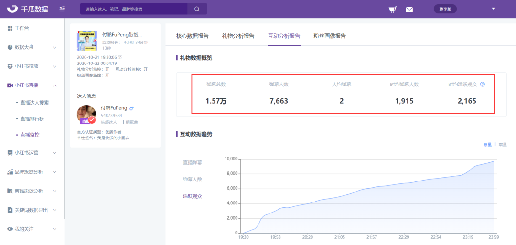Click the search magnifier button
The height and width of the screenshot is (245, 516).
[197, 9]
